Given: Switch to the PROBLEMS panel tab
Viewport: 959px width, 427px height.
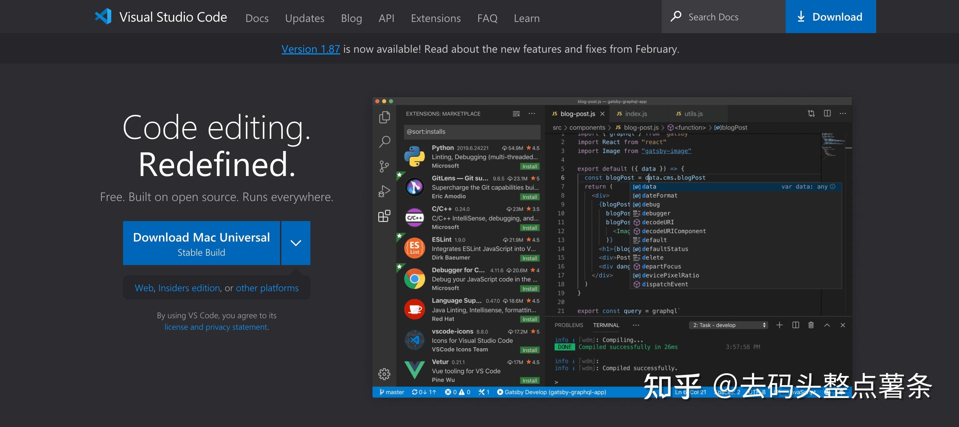Looking at the screenshot, I should 568,325.
